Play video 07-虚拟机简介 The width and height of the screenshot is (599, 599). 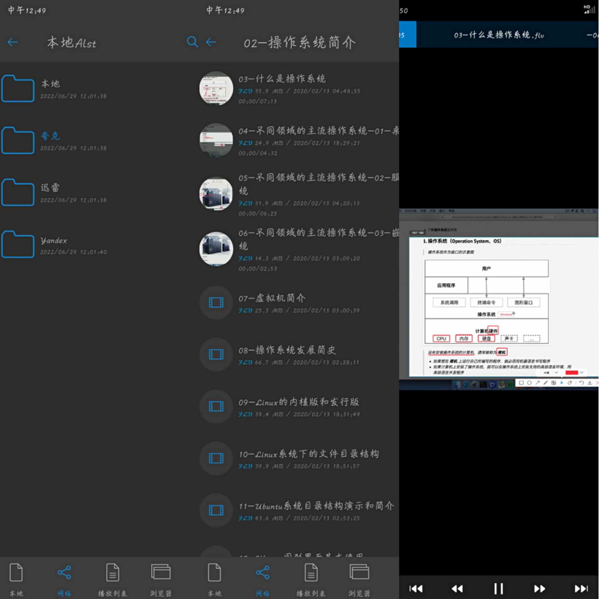pyautogui.click(x=272, y=298)
